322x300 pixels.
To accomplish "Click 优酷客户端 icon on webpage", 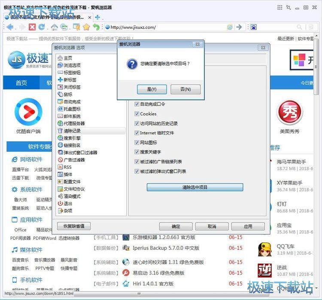I will (x=28, y=112).
